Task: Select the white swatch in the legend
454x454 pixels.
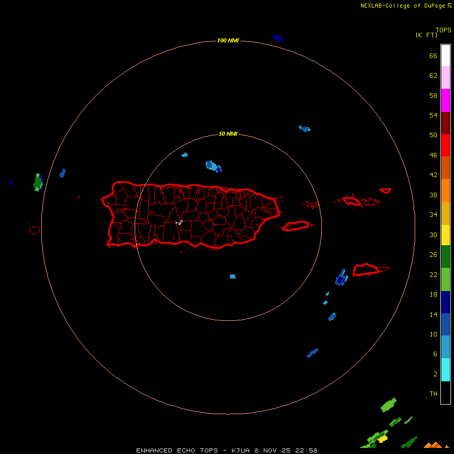Action: click(x=445, y=55)
